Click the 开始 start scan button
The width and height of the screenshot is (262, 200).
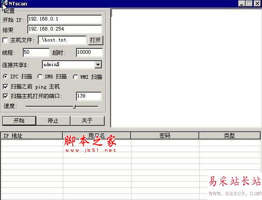19,121
